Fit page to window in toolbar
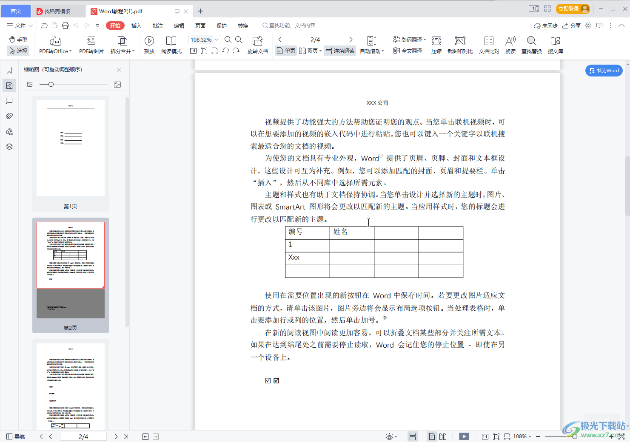 (204, 51)
